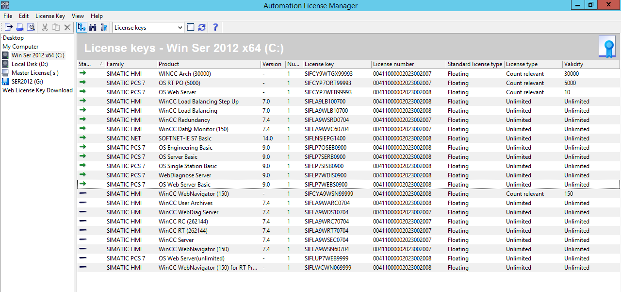The height and width of the screenshot is (292, 621).
Task: Sort by Family column header
Action: click(131, 64)
